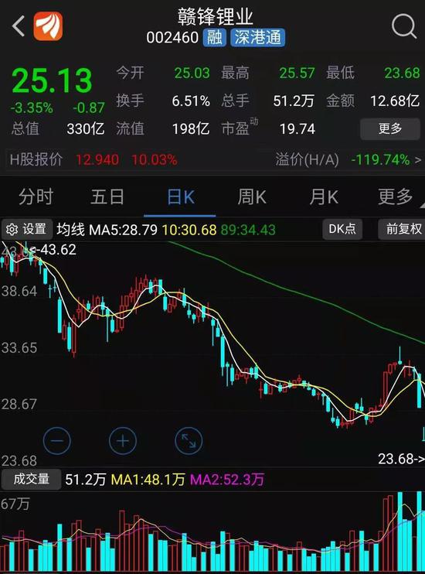Switch the 前复权 adjustment mode

click(403, 229)
